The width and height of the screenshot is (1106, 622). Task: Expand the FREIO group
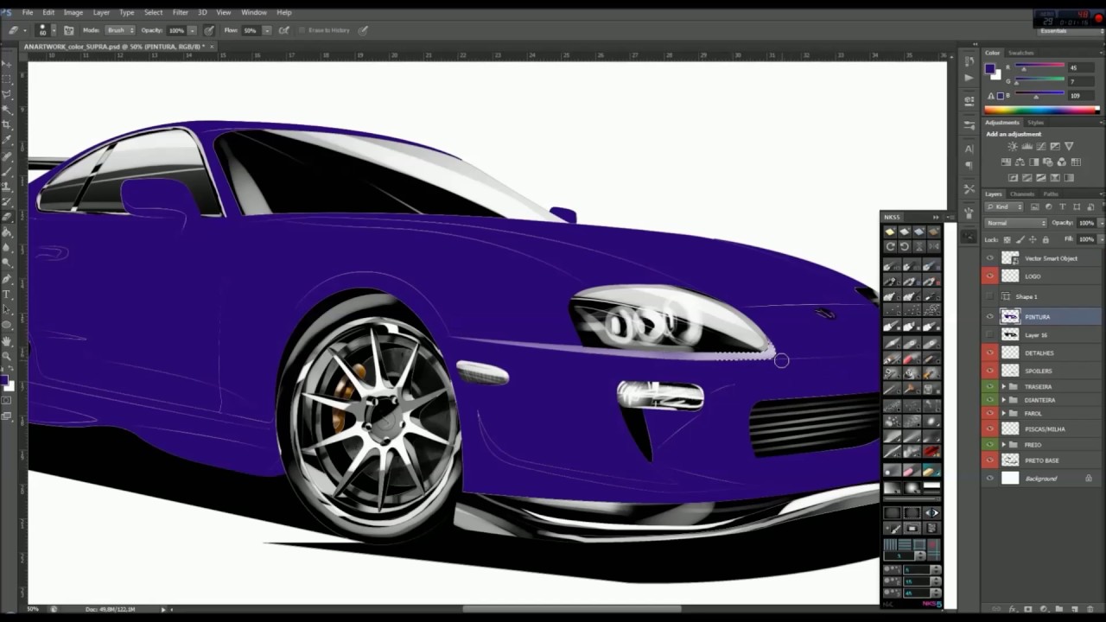pyautogui.click(x=1003, y=445)
